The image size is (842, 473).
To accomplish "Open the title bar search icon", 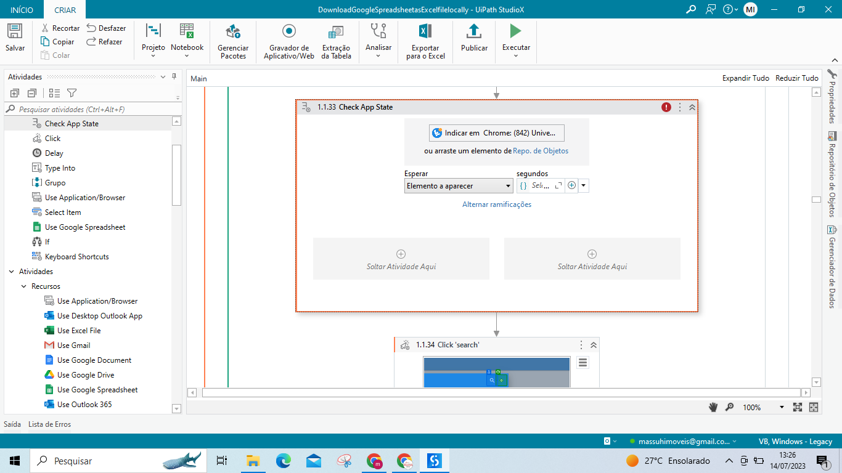I will 691,9.
